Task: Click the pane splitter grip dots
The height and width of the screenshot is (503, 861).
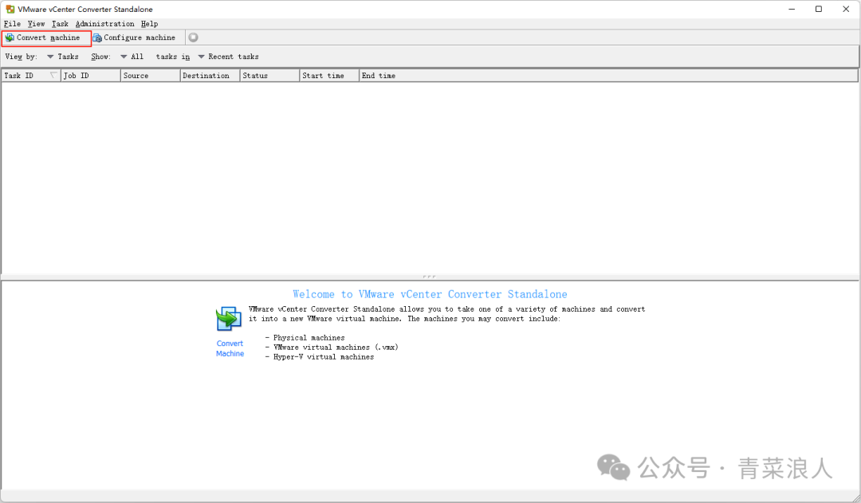Action: [x=430, y=277]
